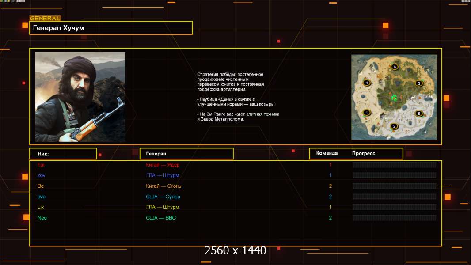This screenshot has height=265, width=471.
Task: Select player name zov in the list
Action: tap(42, 175)
